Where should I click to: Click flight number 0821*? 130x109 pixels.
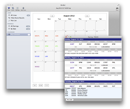(72, 86)
